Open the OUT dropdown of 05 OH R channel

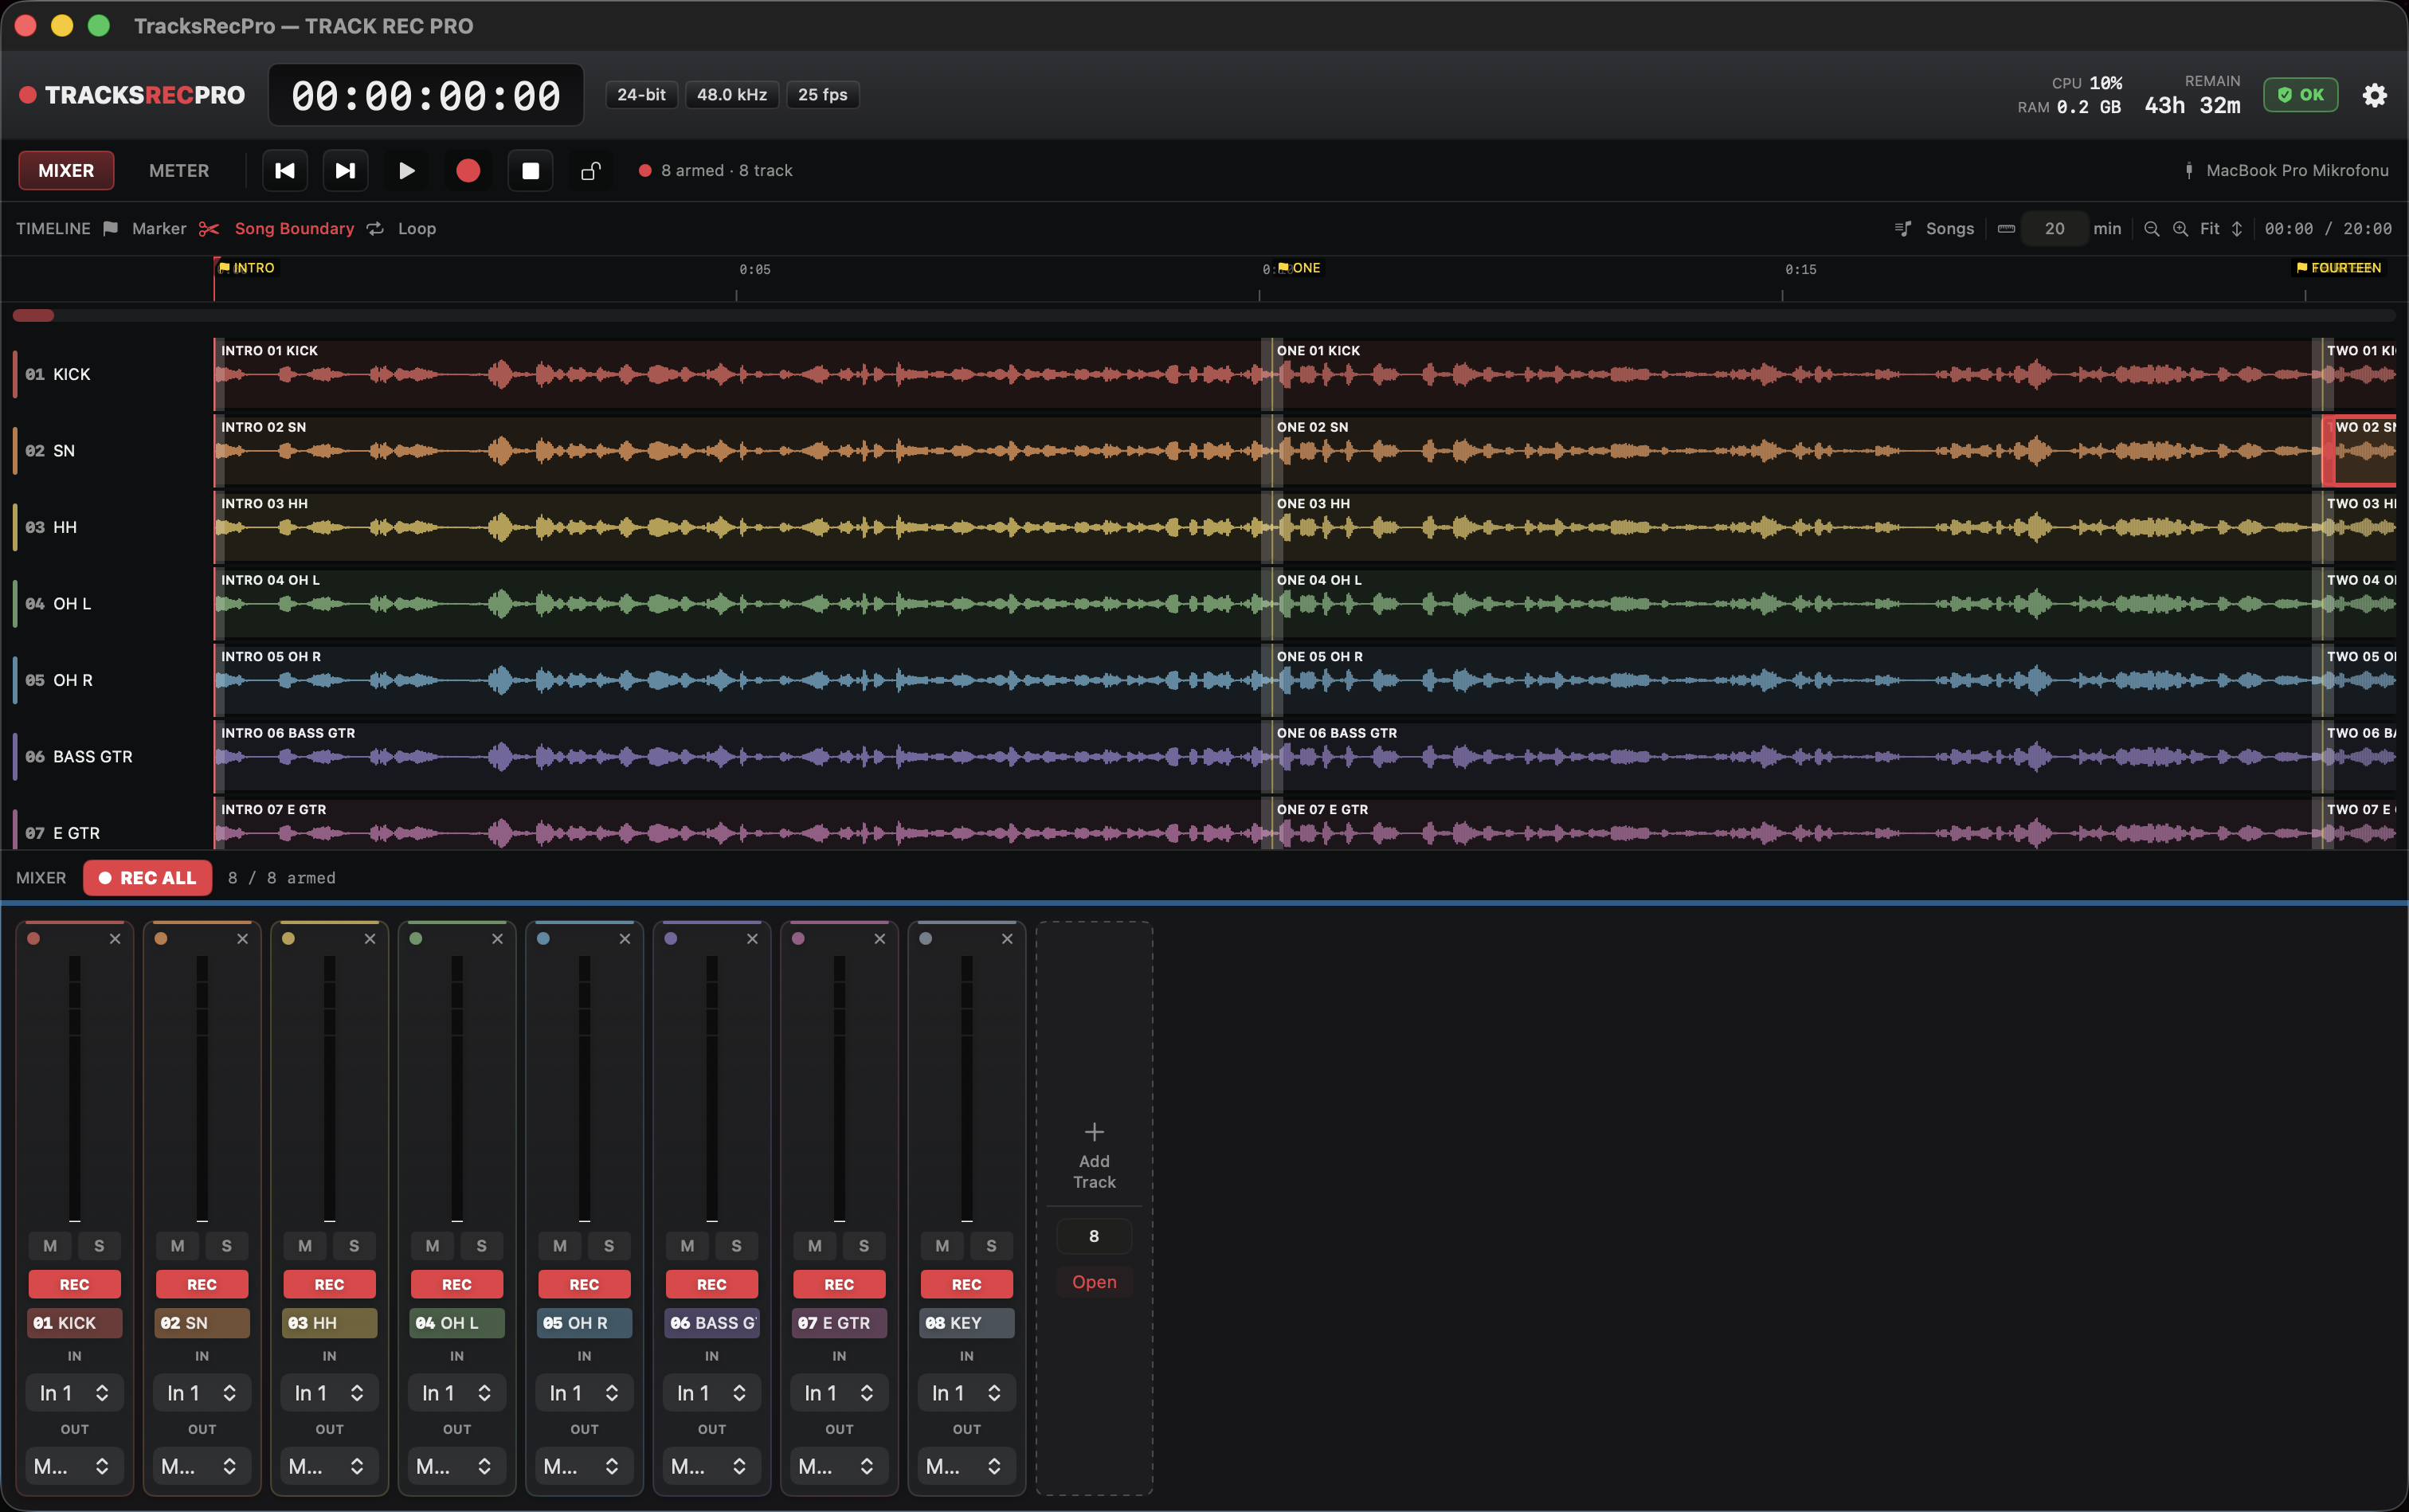pos(585,1467)
